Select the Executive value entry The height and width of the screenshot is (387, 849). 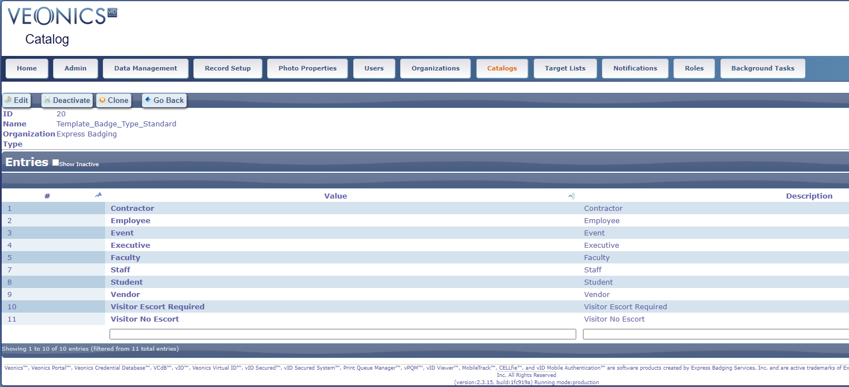[x=130, y=245]
